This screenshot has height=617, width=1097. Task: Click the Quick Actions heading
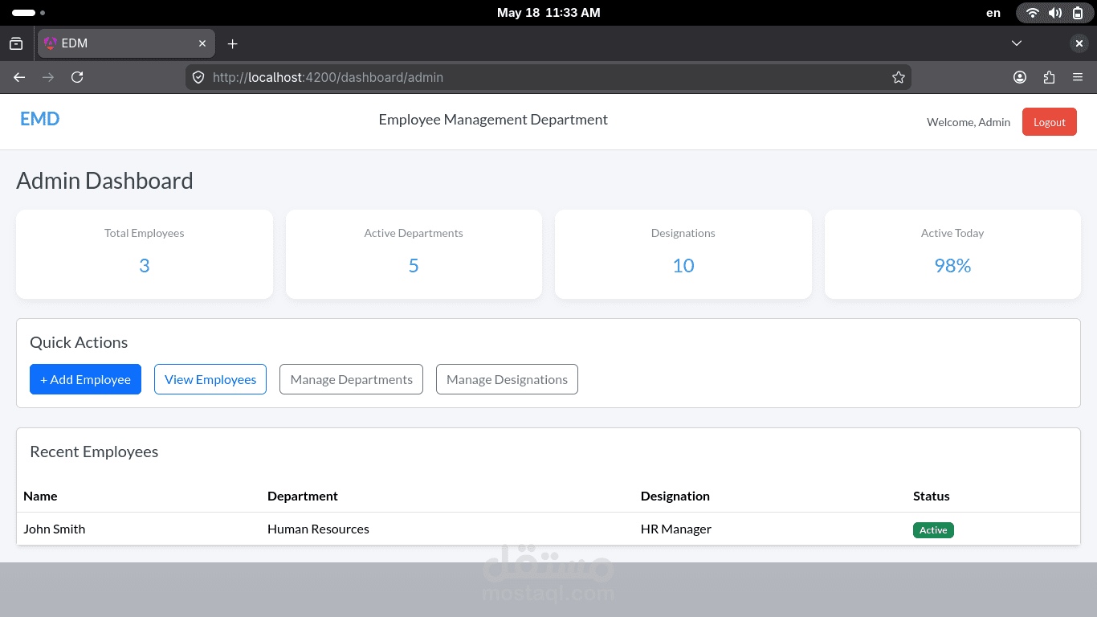pyautogui.click(x=79, y=342)
